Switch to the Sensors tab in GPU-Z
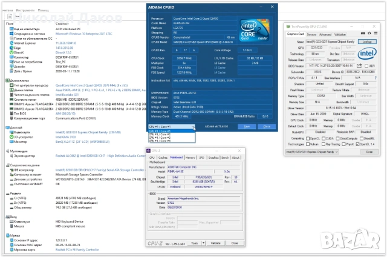387x257 pixels. coord(311,34)
